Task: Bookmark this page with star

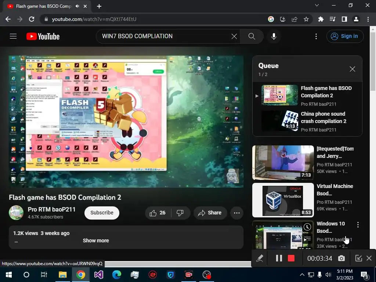Action: click(306, 19)
